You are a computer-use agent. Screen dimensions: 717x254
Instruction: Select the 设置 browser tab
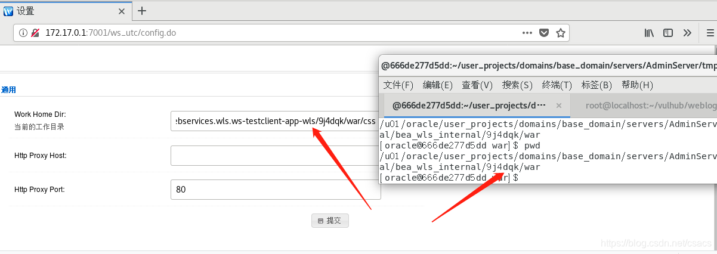pyautogui.click(x=66, y=11)
